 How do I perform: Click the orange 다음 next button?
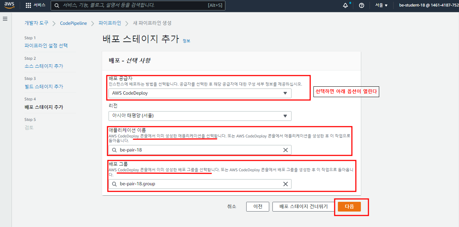tap(349, 206)
